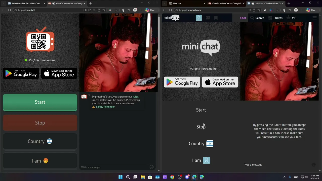Open the 'I am' gender selector on OmeTV
The height and width of the screenshot is (181, 322).
[40, 161]
